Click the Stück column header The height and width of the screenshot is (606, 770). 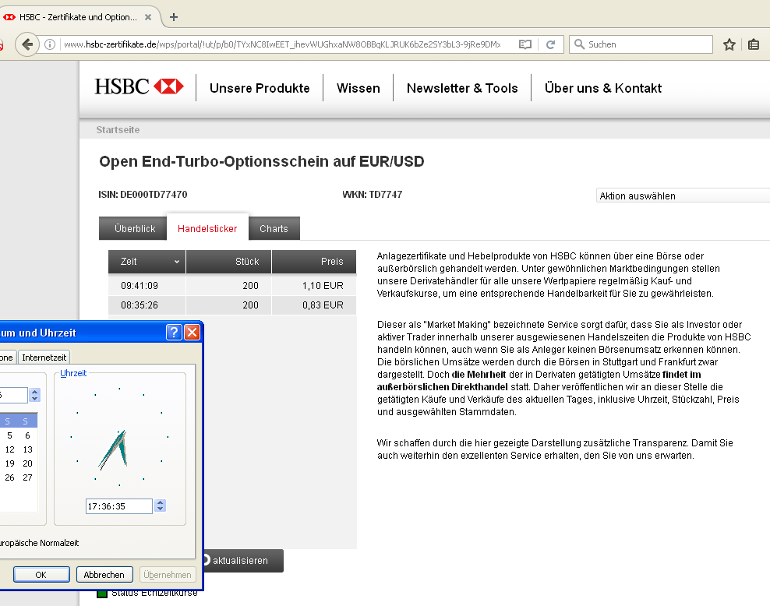[229, 262]
